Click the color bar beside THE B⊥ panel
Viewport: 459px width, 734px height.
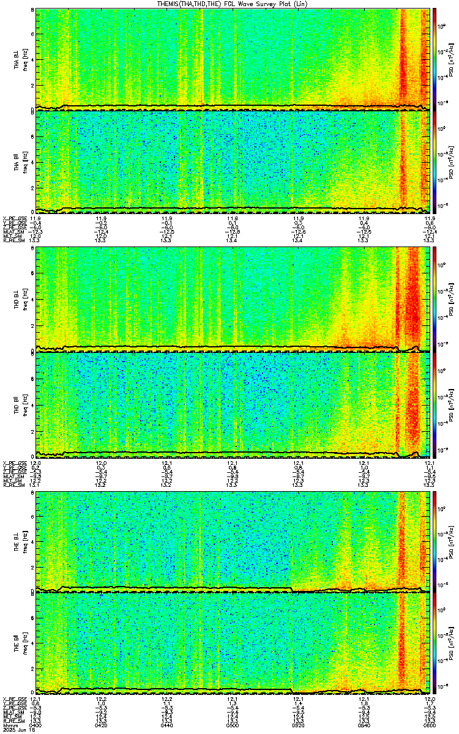tap(435, 541)
